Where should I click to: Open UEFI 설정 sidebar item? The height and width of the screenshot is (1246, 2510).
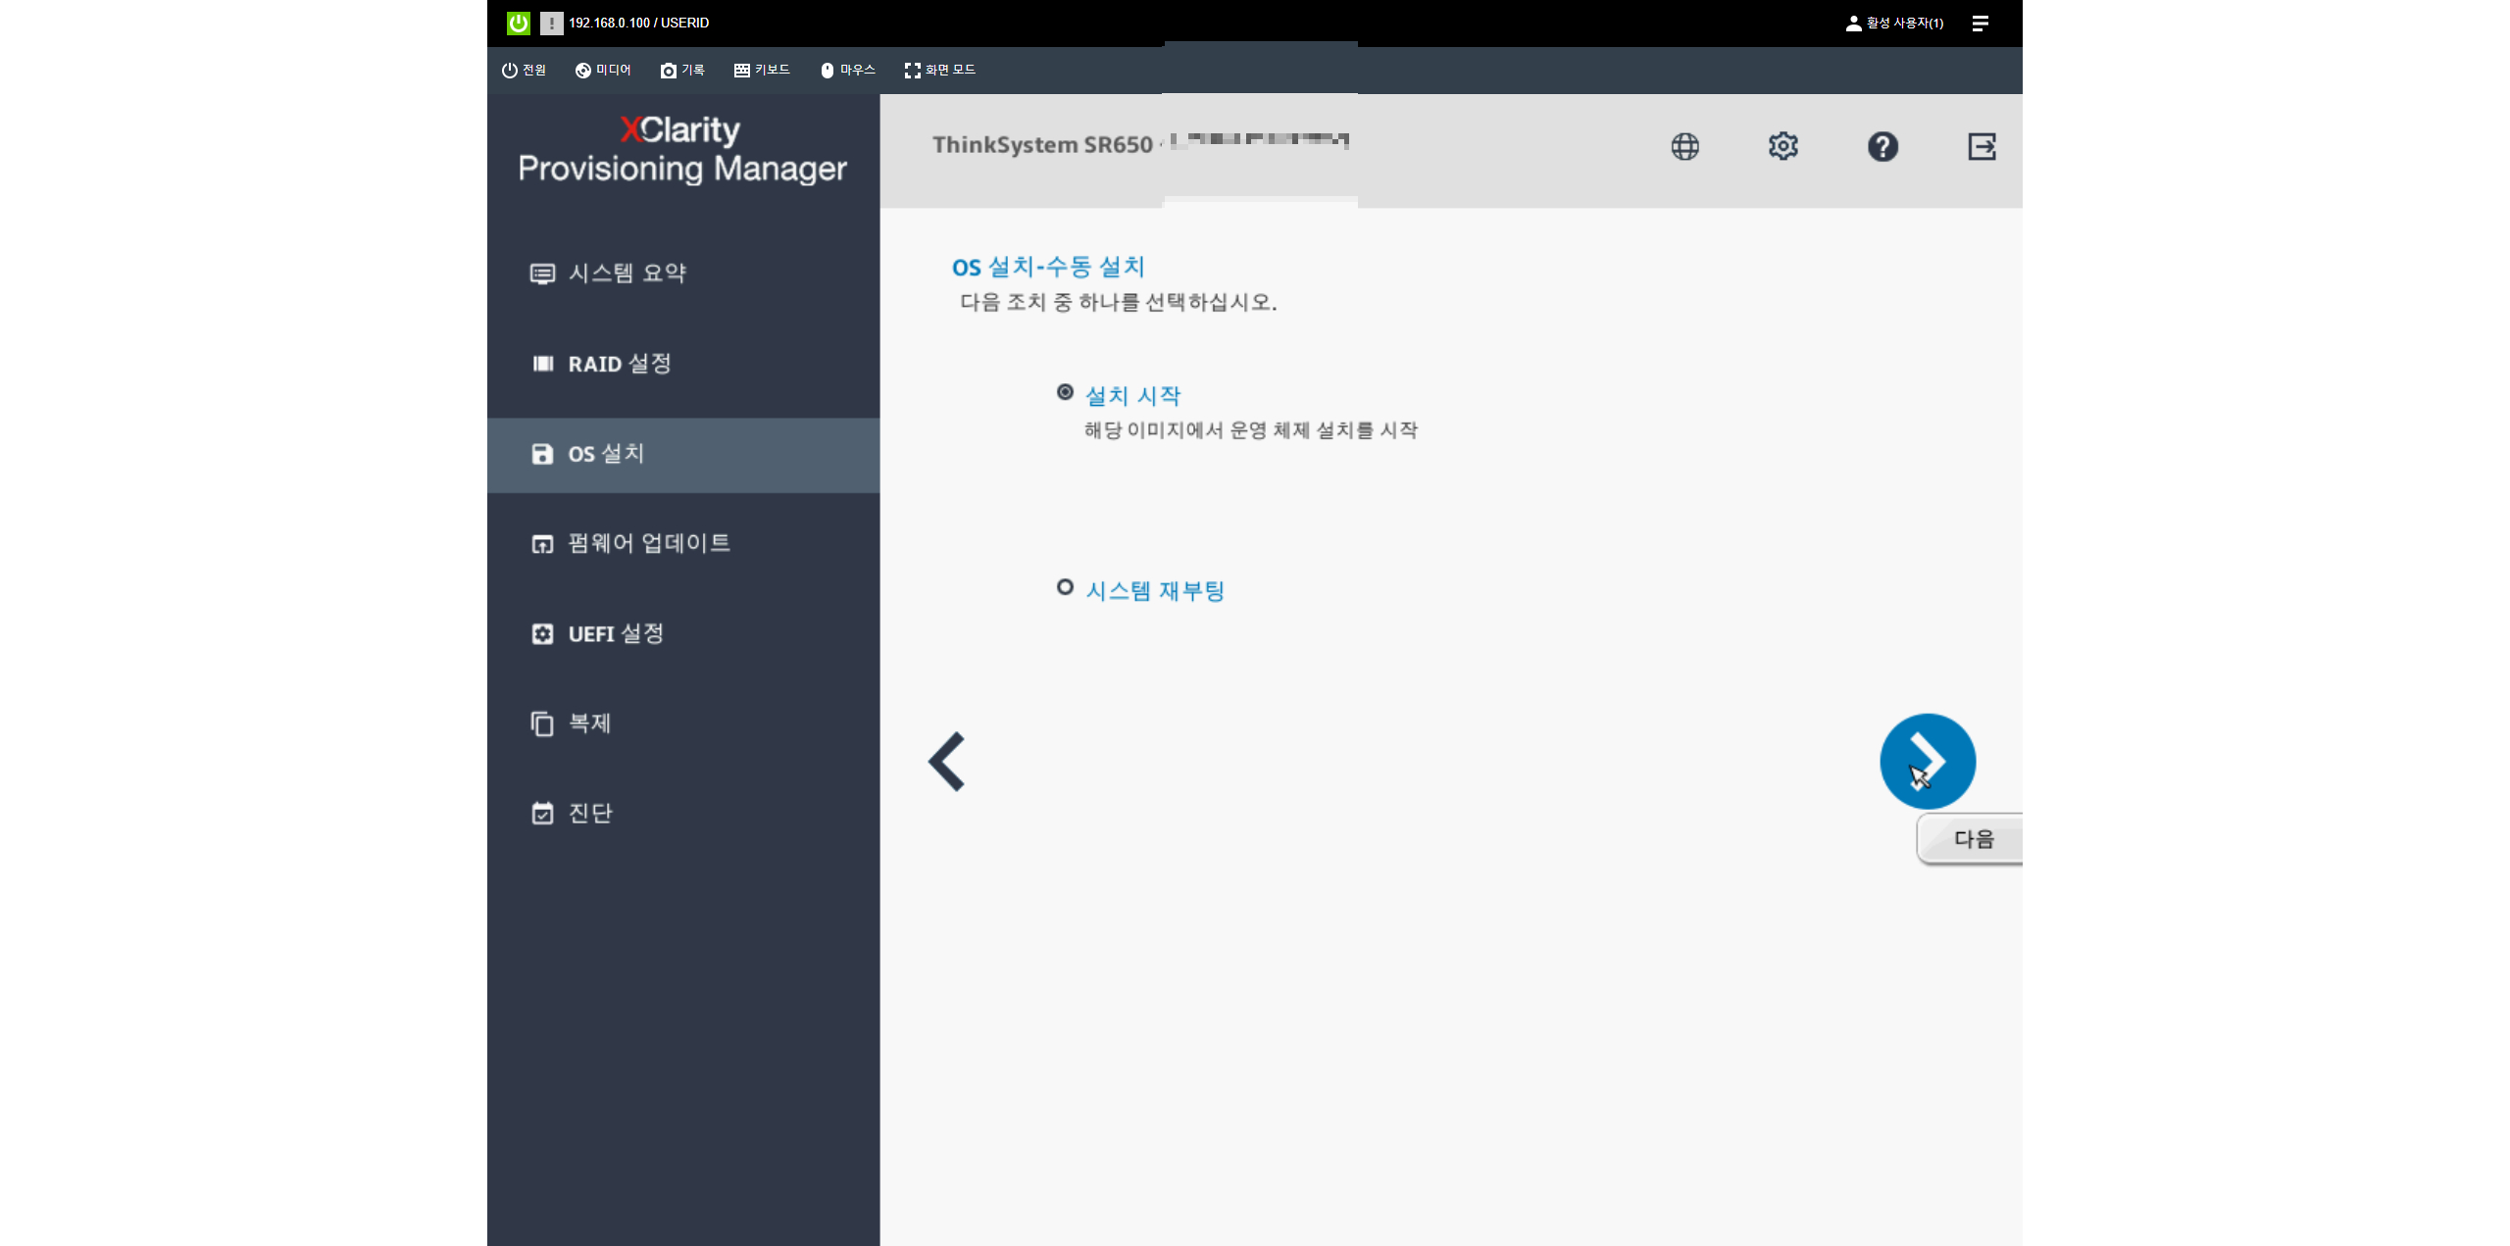click(x=615, y=633)
